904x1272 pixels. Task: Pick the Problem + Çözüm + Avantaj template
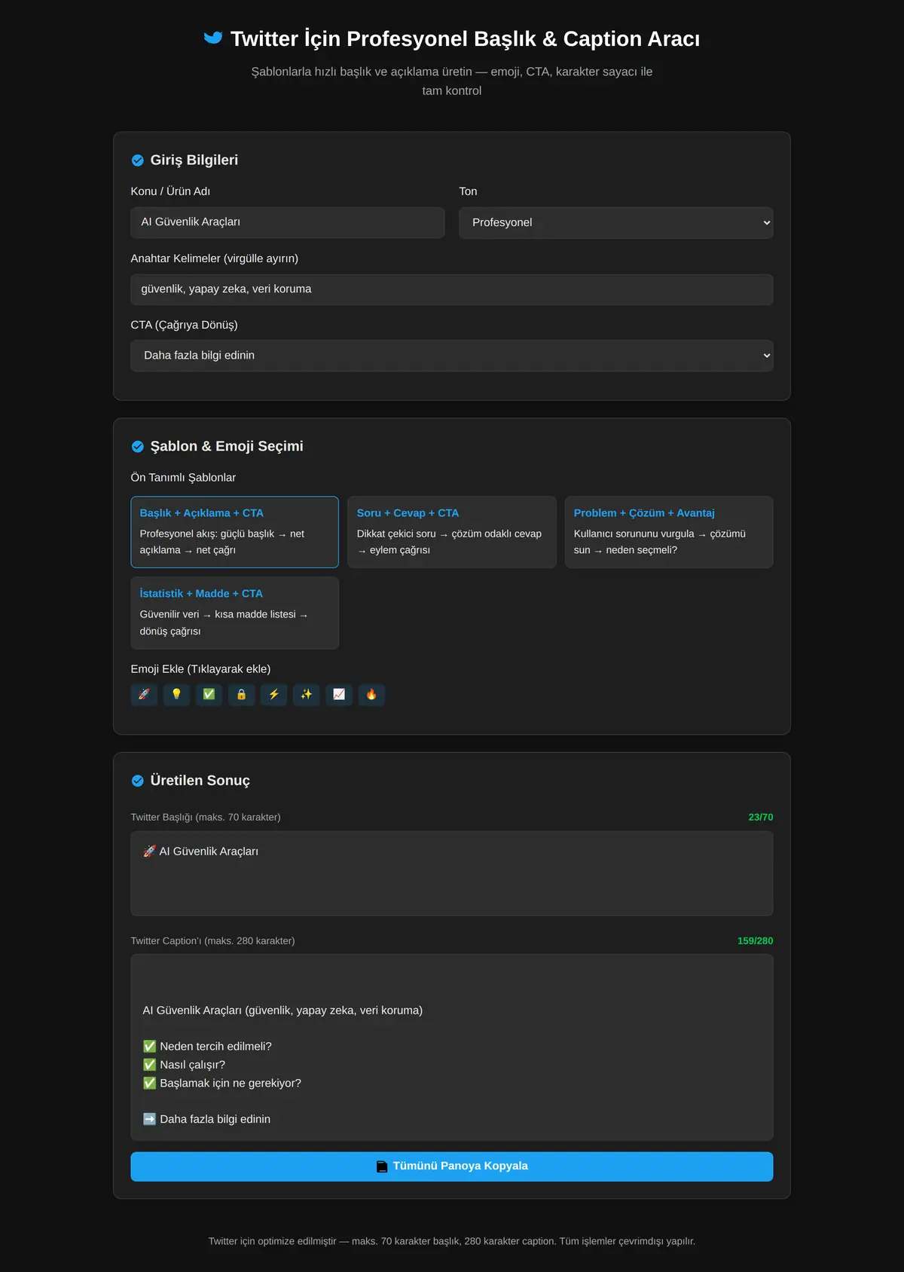coord(669,532)
